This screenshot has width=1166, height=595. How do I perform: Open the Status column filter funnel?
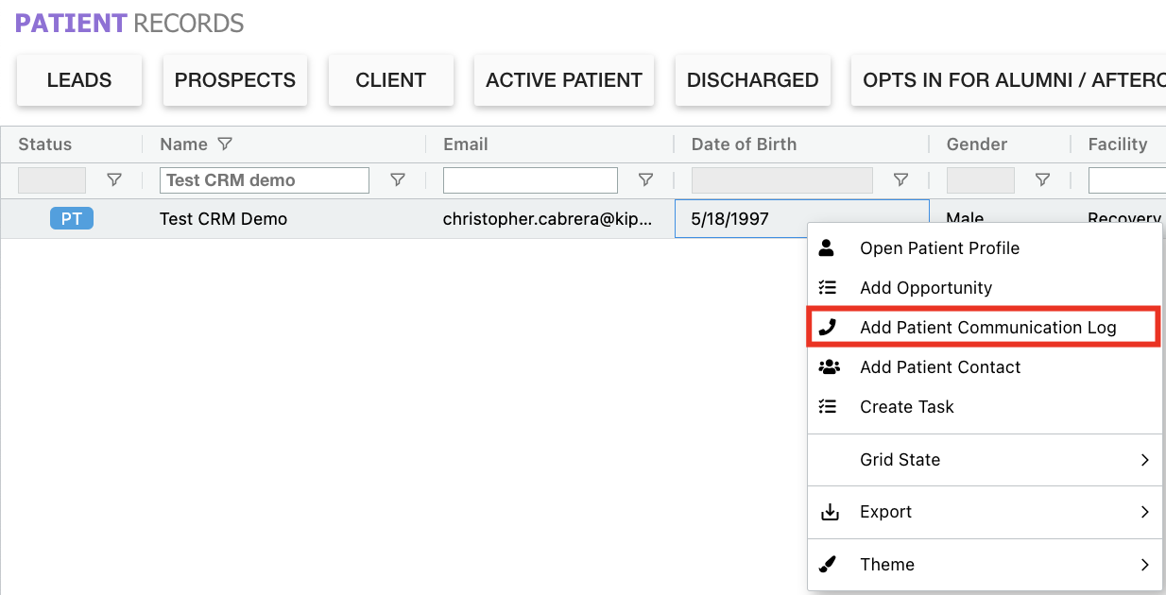click(114, 180)
